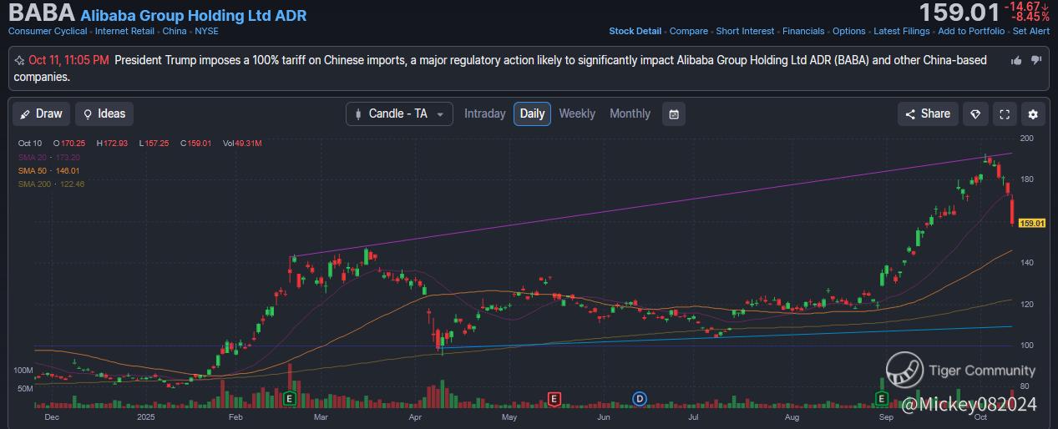
Task: Click Add to Portfolio link
Action: (x=971, y=31)
